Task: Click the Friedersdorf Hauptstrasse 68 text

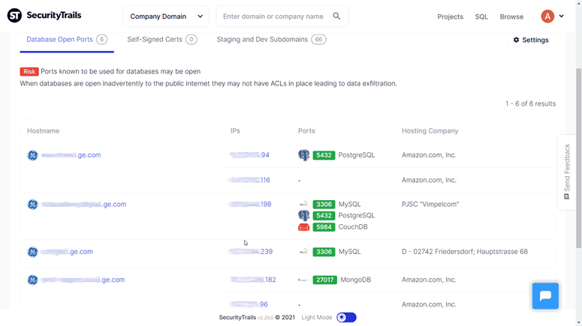Action: coord(464,252)
